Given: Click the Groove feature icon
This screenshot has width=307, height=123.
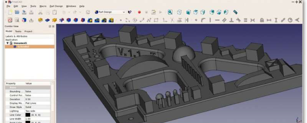Looking at the screenshot, I should click(61, 20).
